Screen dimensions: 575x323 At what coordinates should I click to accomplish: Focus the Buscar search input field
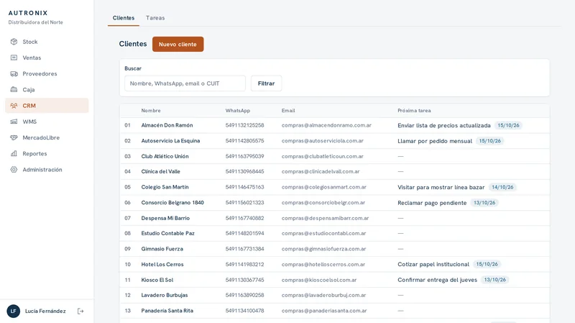click(x=185, y=83)
